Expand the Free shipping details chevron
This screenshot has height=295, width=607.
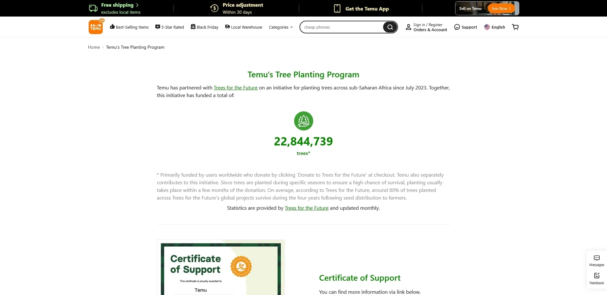137,5
